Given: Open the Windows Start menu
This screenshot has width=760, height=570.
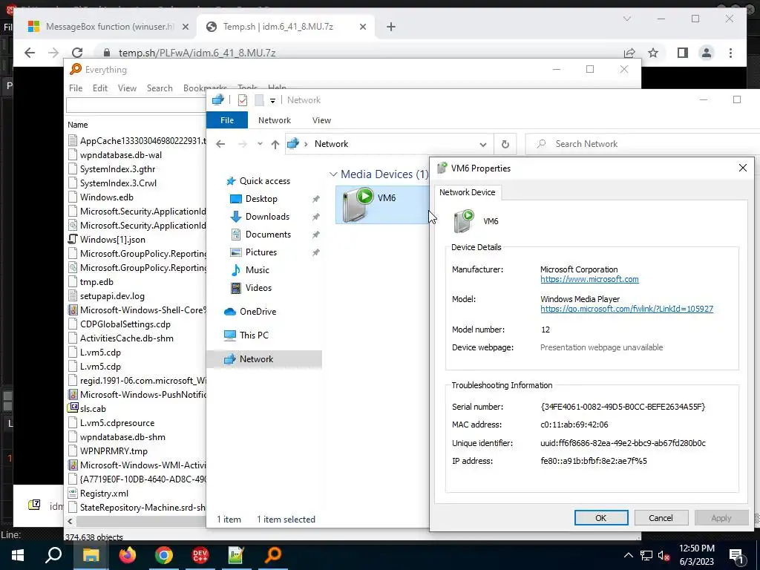Looking at the screenshot, I should [18, 555].
